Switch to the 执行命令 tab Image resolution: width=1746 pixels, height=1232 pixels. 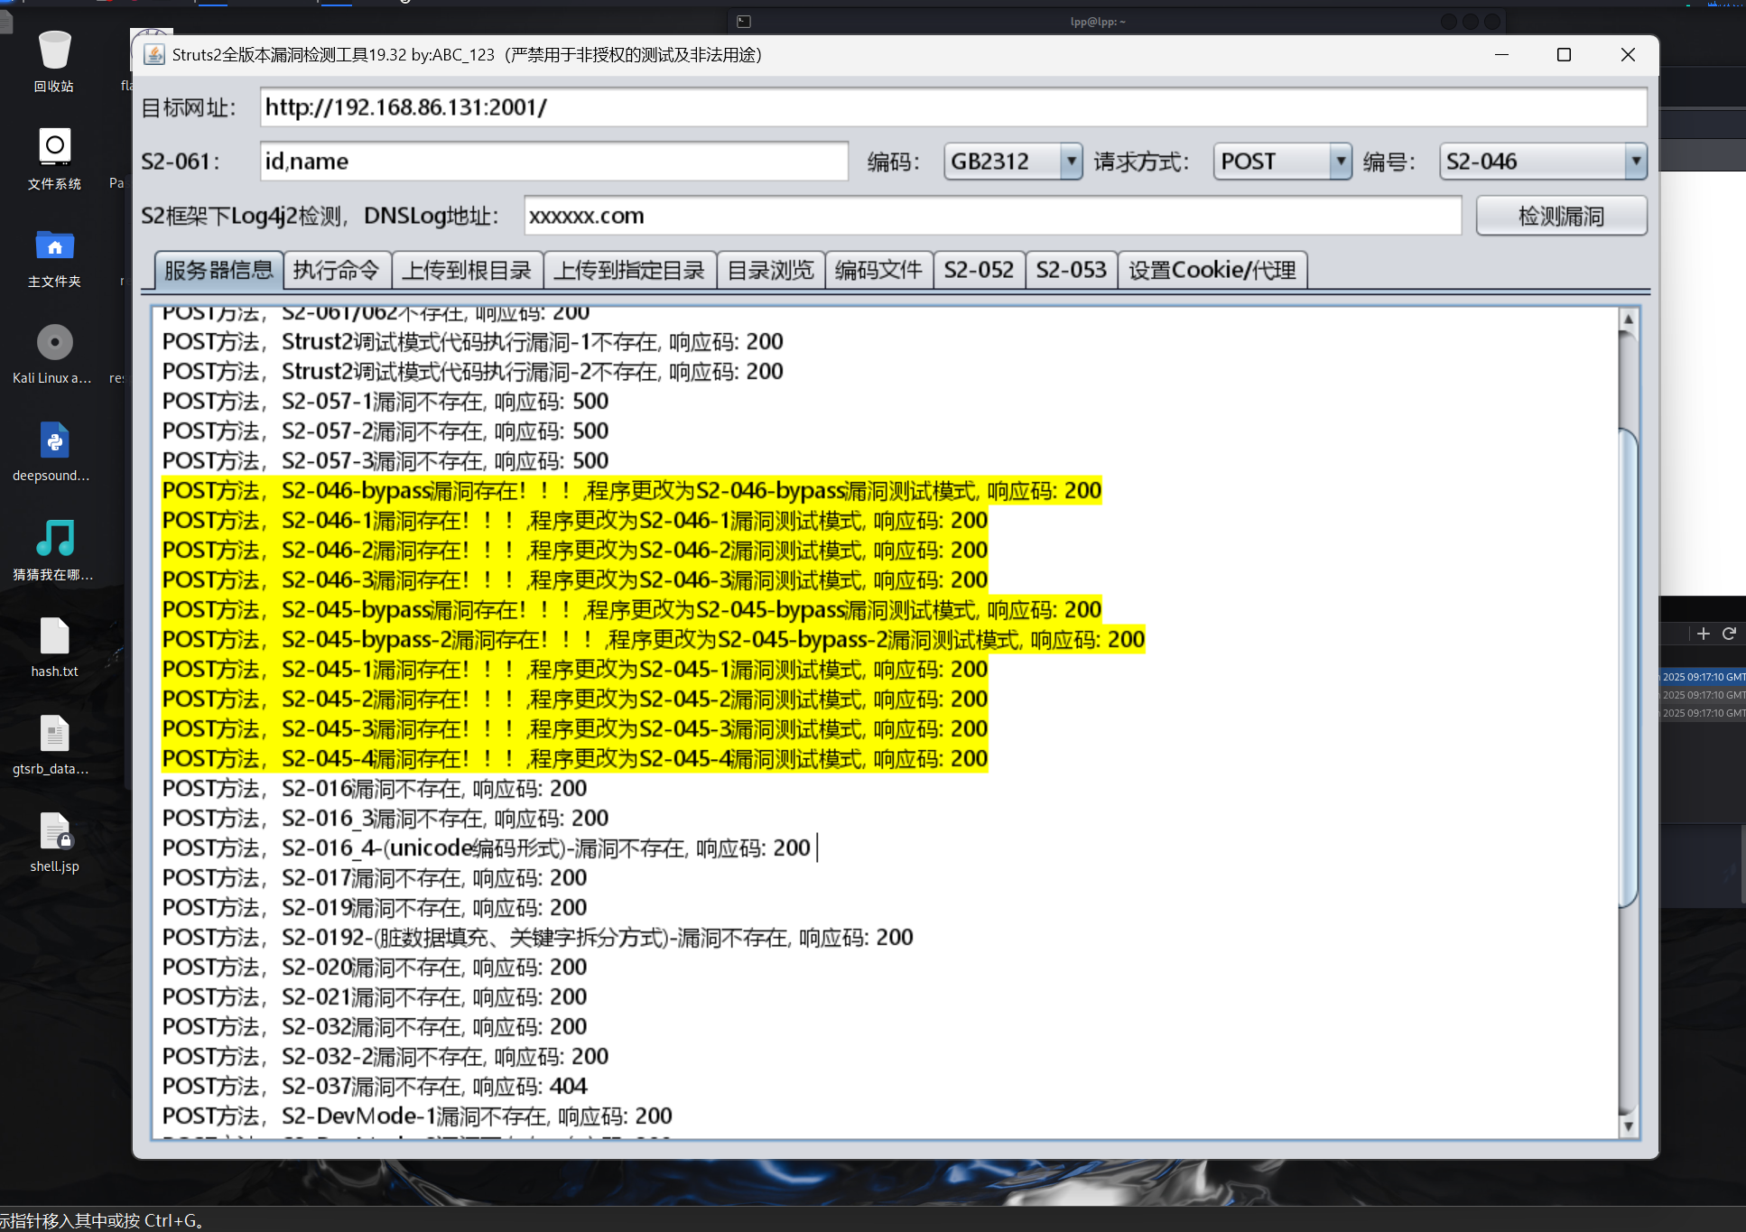click(x=337, y=270)
